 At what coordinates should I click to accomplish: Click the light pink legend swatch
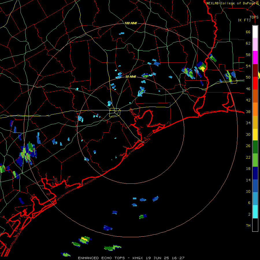pyautogui.click(x=255, y=44)
